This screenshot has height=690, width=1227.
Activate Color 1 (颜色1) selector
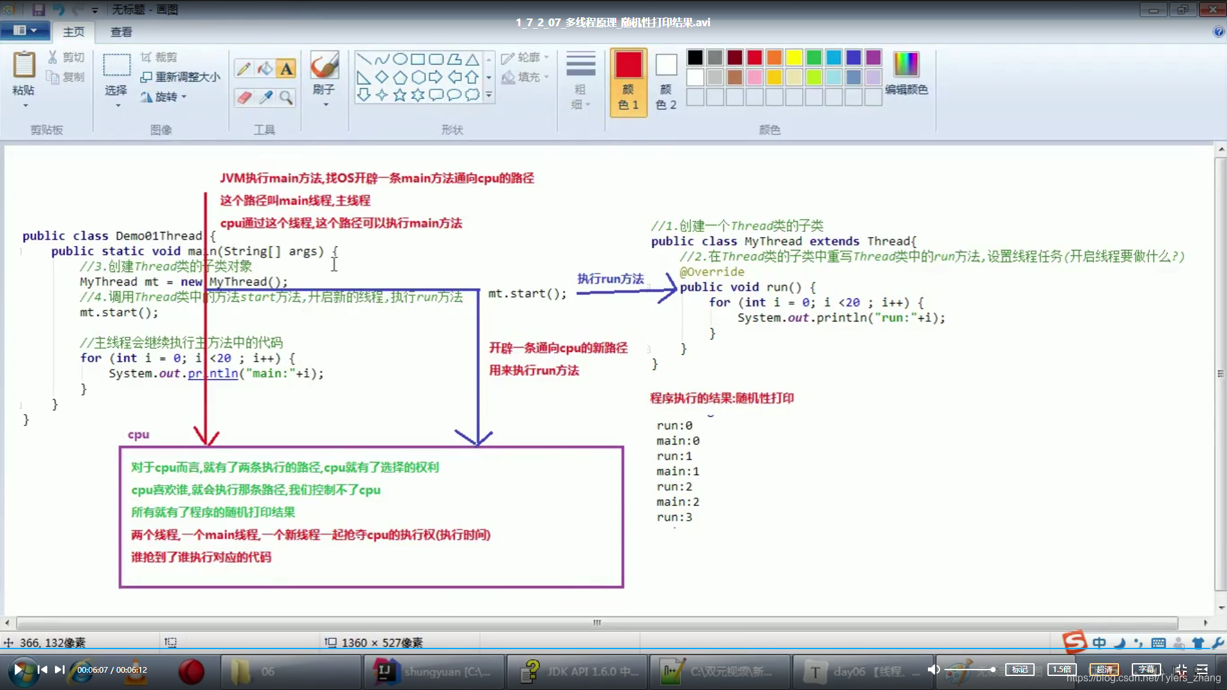628,82
